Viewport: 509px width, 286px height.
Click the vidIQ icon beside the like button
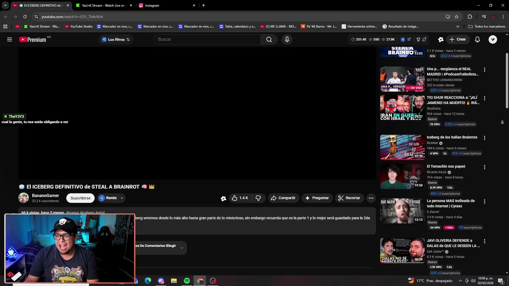click(223, 198)
